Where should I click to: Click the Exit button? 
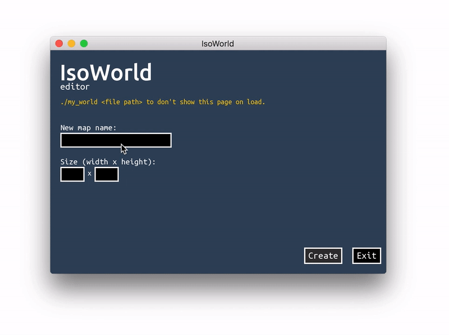(366, 255)
